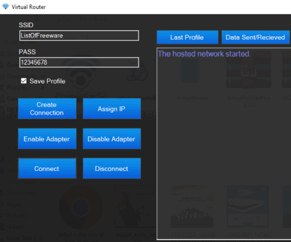
Task: Stop the hotspot with Disconnect button
Action: [x=112, y=168]
